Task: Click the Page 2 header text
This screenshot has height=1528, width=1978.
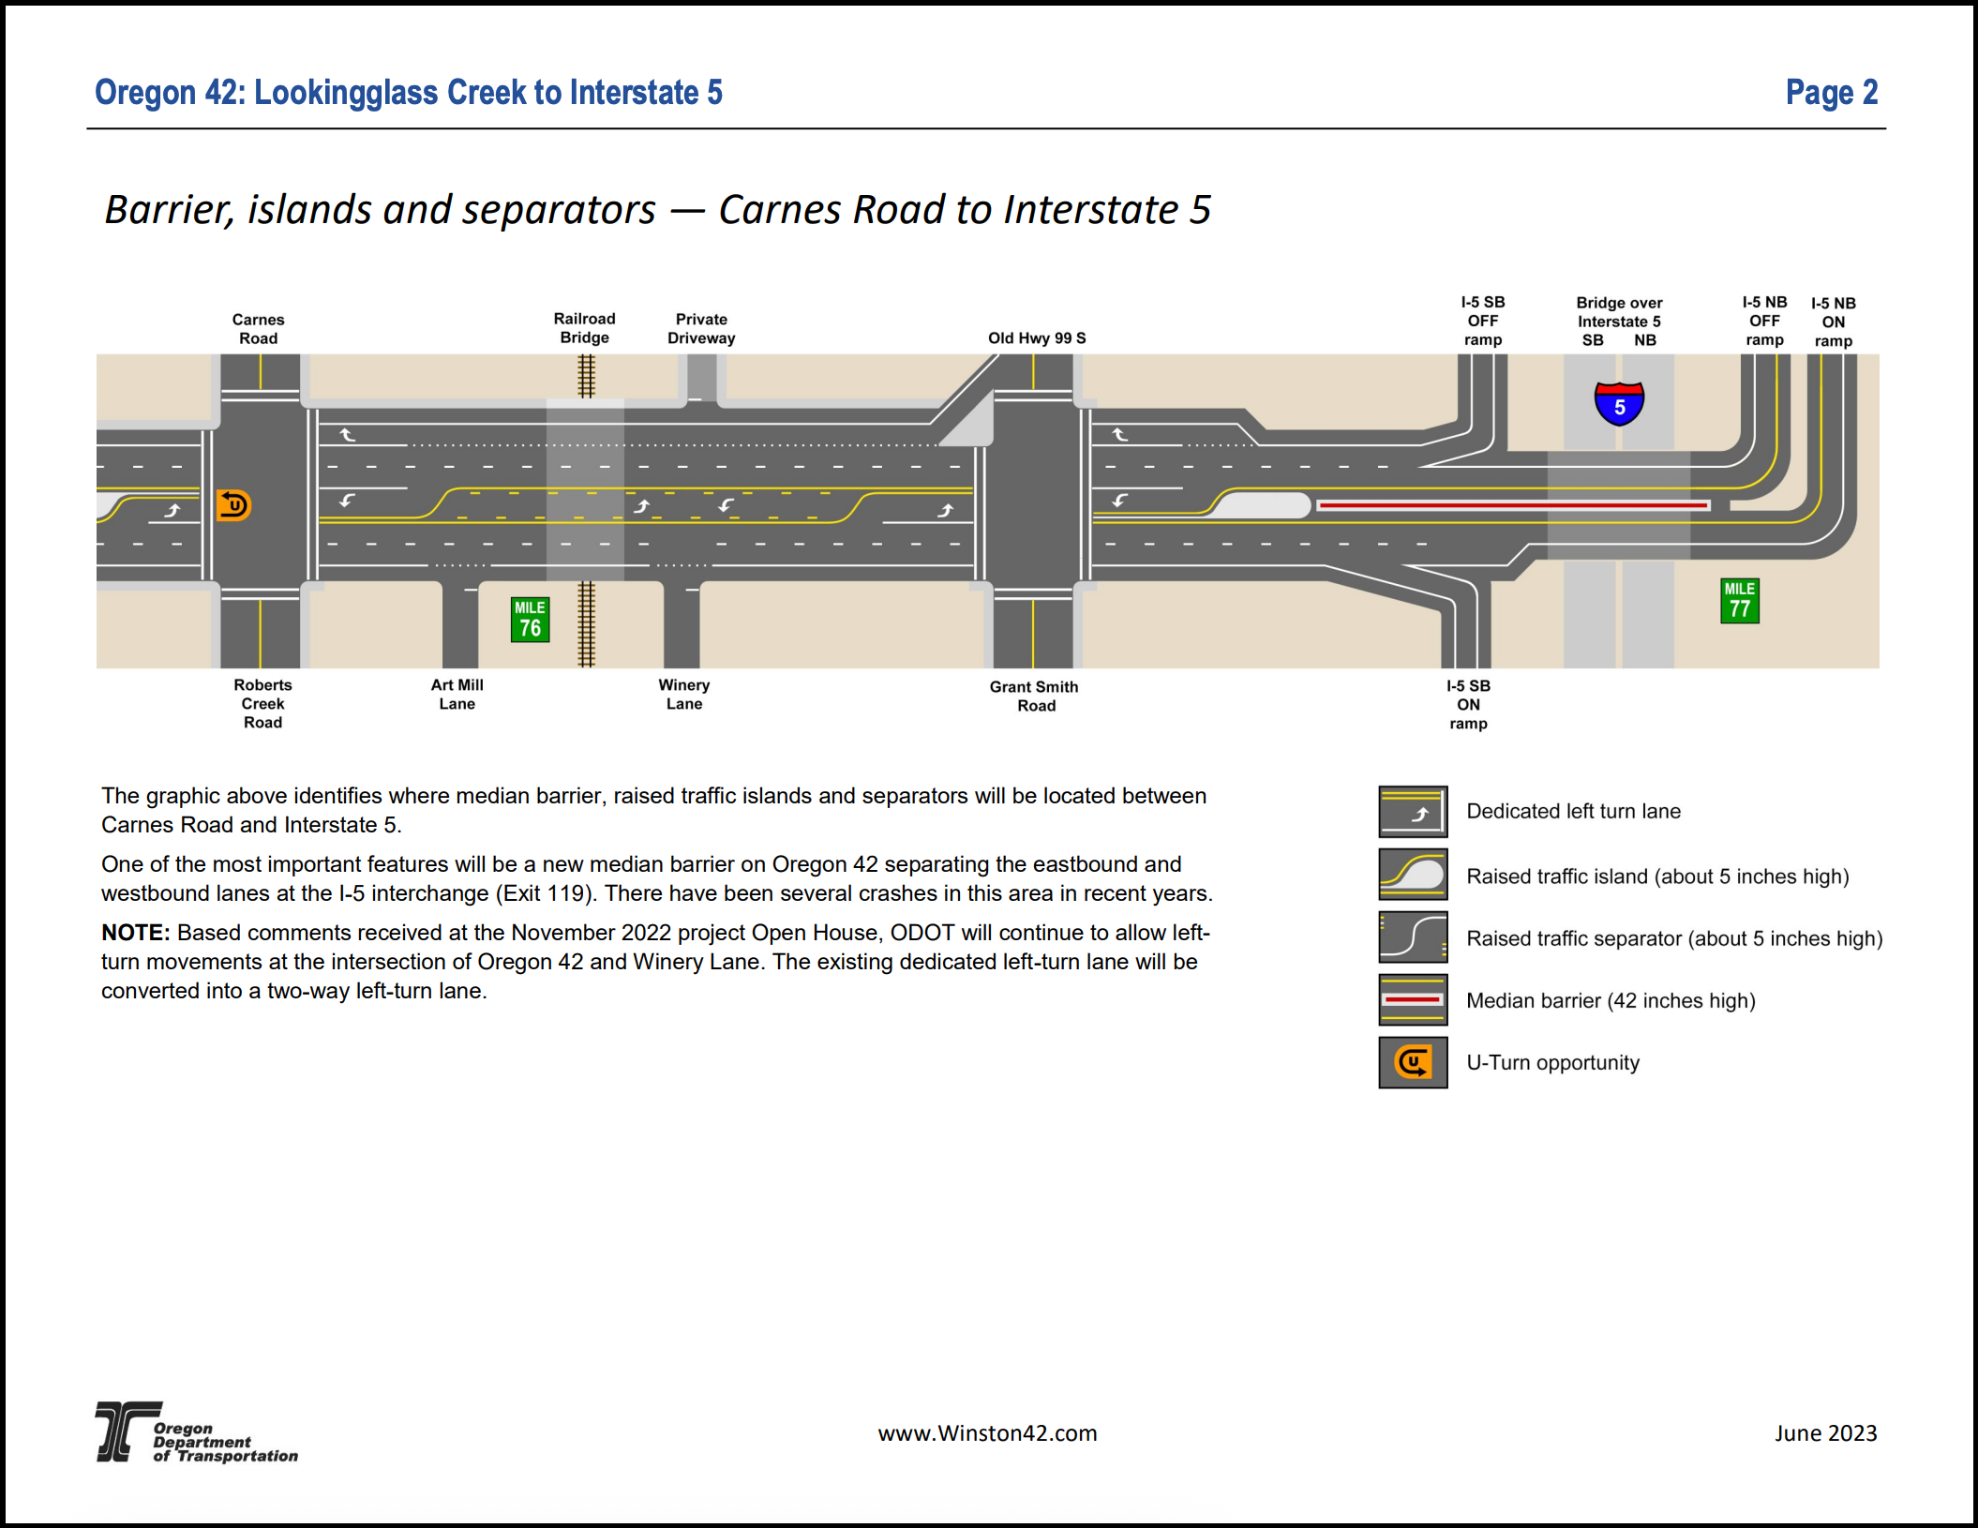Action: click(x=1831, y=93)
